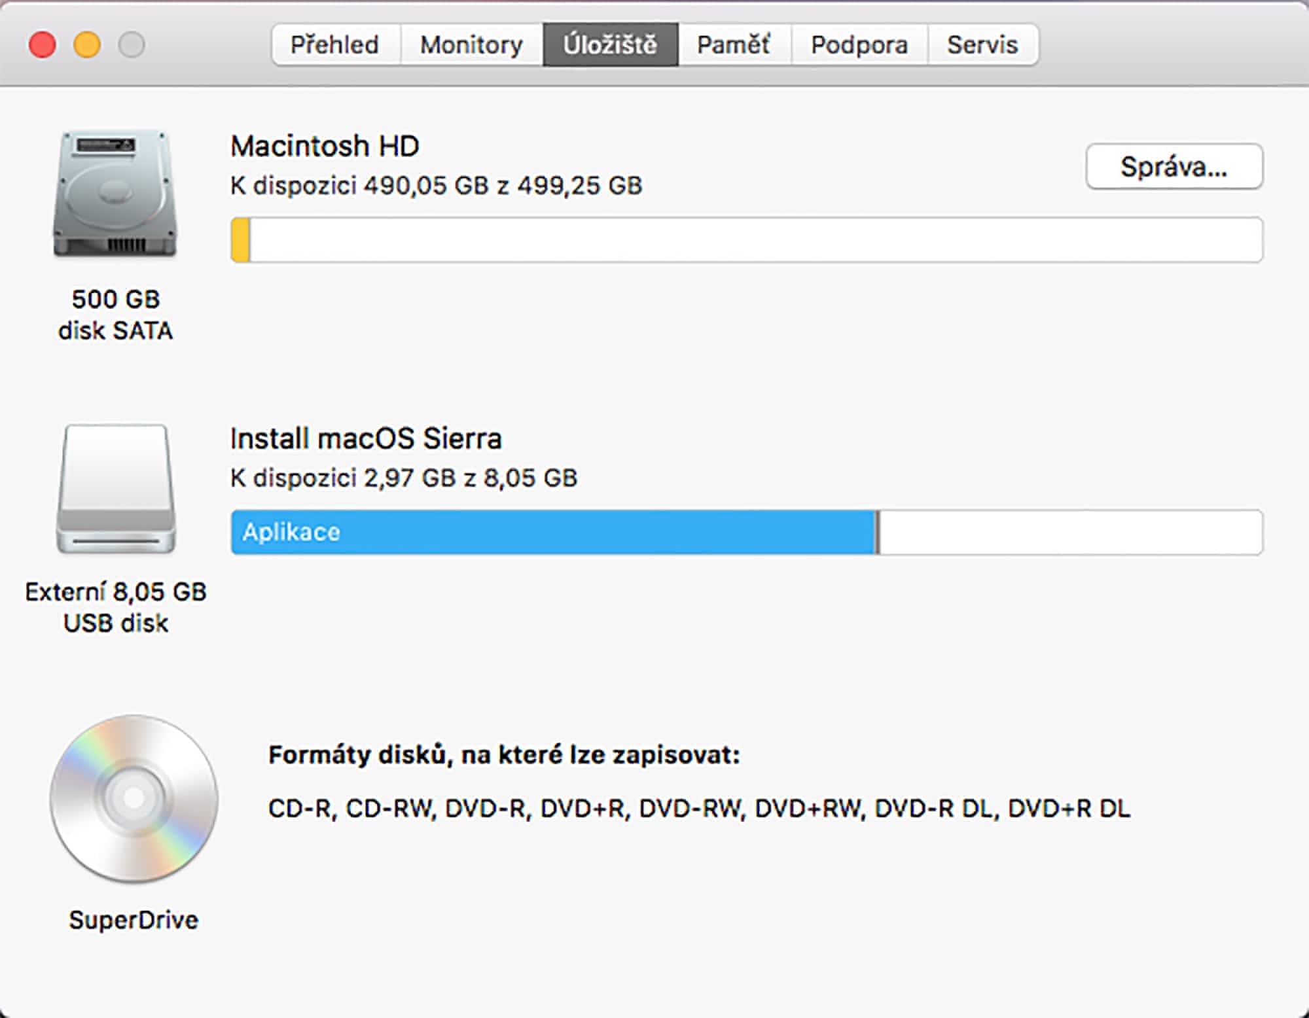This screenshot has height=1018, width=1309.
Task: Click the yellow minimize window button
Action: coord(87,45)
